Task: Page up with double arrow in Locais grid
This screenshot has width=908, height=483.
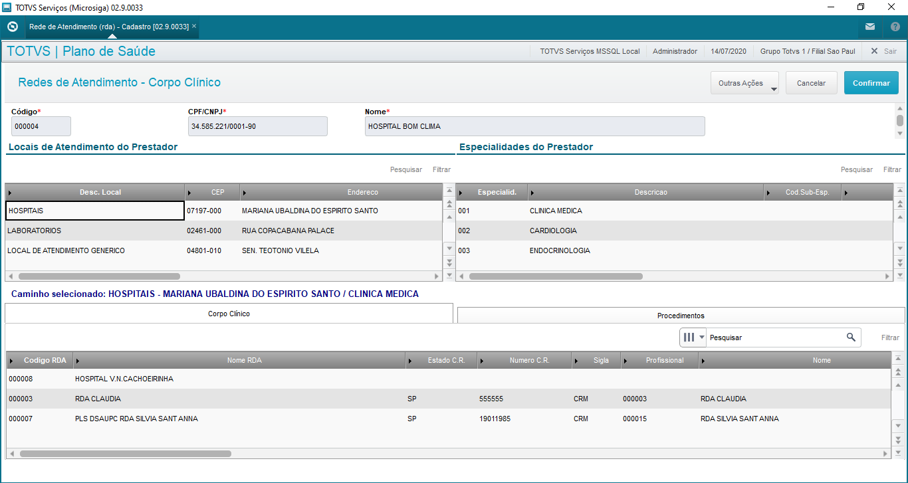Action: 449,204
